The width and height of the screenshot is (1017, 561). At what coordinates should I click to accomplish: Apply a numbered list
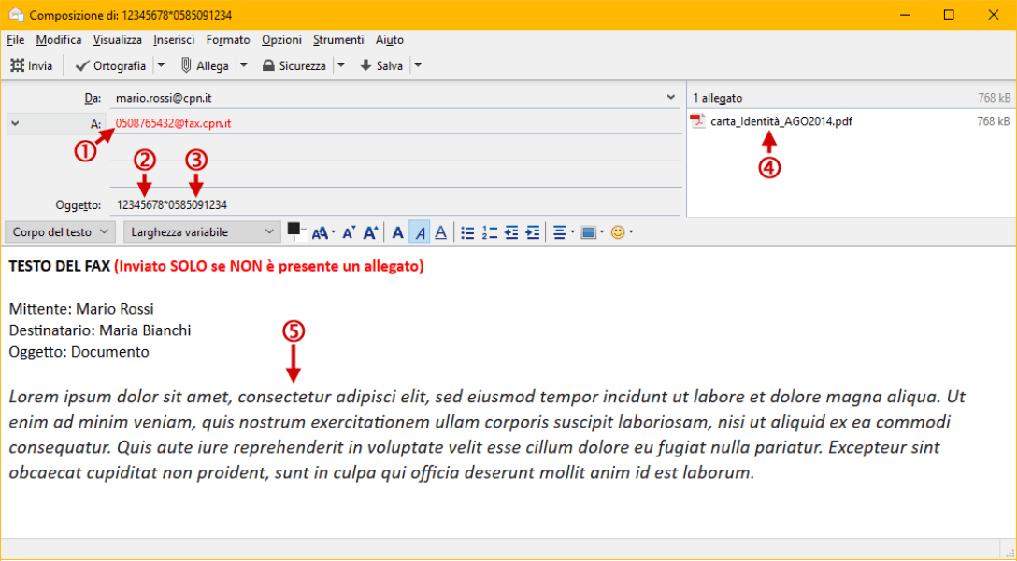[490, 232]
